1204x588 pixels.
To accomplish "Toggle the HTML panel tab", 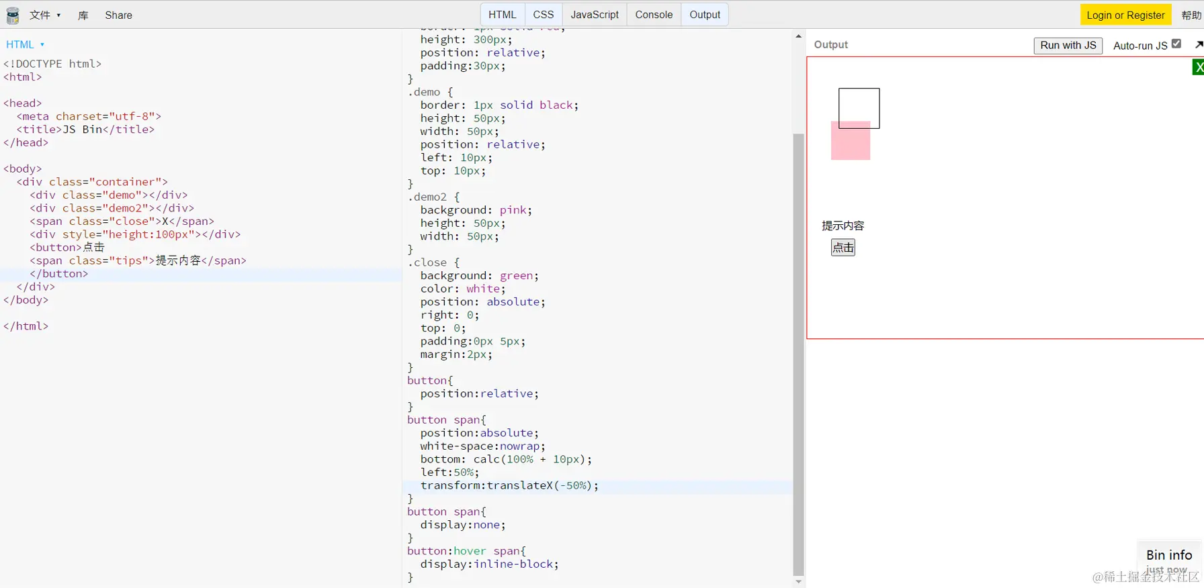I will coord(503,15).
